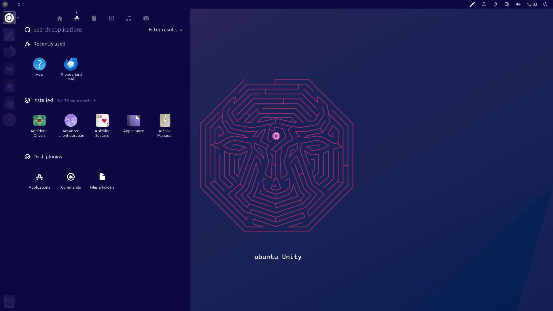The height and width of the screenshot is (311, 553).
Task: Open Firefox in the launcher
Action: click(9, 52)
